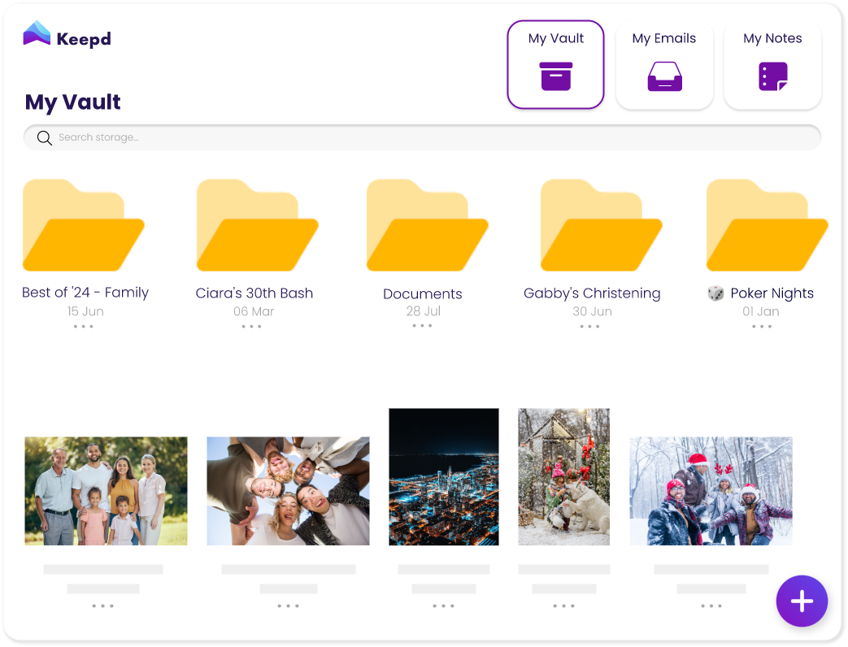Open three-dot menu for Gabby's Christening
This screenshot has height=647, width=848.
click(x=589, y=327)
